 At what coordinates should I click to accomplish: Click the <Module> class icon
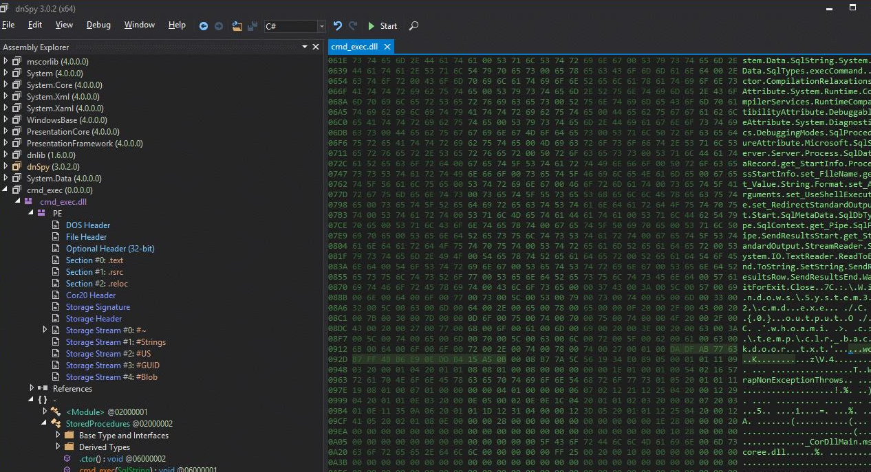(x=56, y=412)
